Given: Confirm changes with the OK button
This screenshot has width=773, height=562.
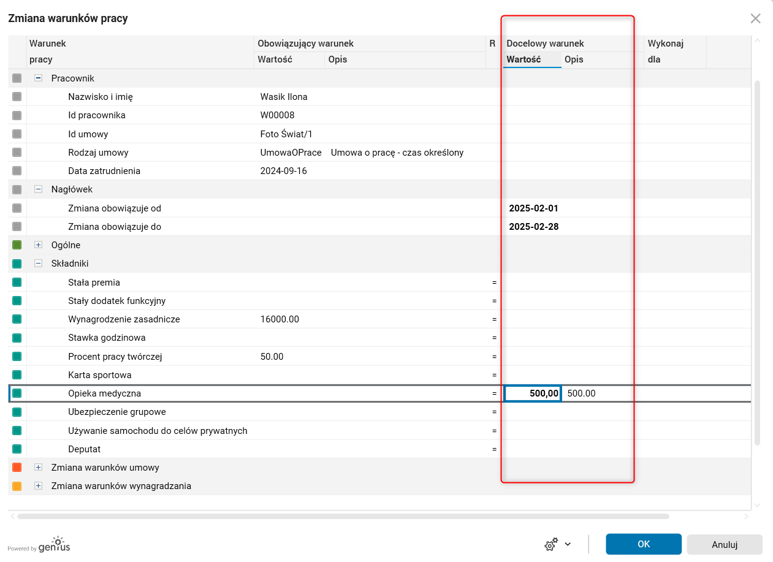Looking at the screenshot, I should [x=643, y=544].
